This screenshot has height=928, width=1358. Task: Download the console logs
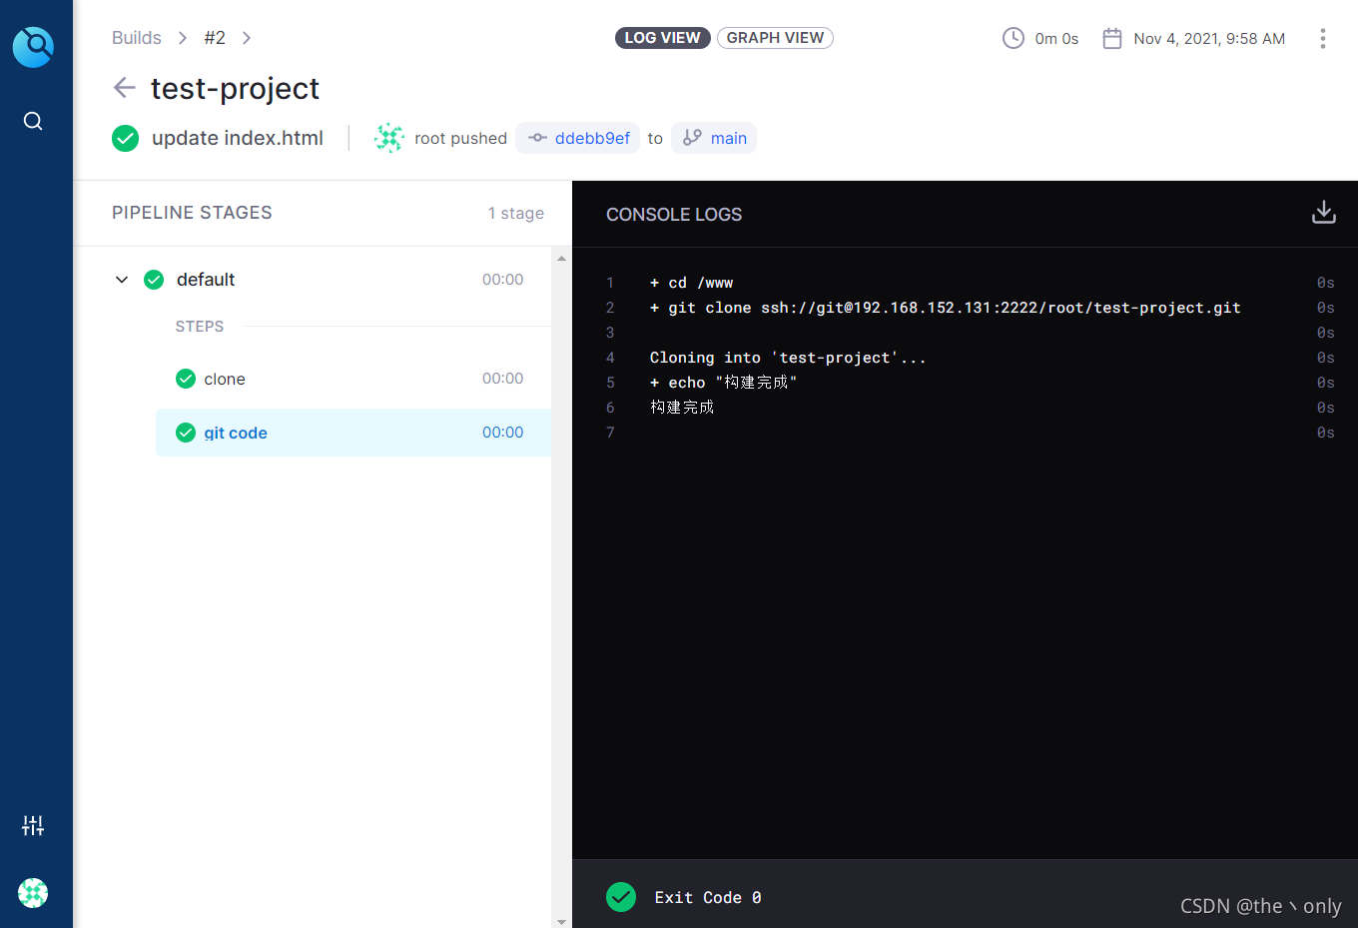point(1323,212)
